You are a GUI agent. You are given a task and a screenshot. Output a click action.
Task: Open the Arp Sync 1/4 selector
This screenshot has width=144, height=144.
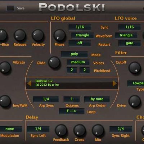[x=46, y=99]
